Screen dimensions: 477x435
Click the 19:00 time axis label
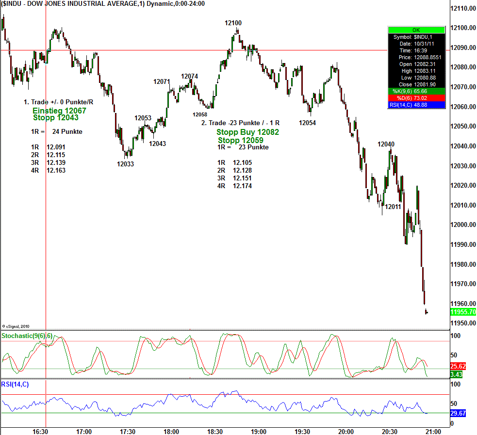(259, 432)
